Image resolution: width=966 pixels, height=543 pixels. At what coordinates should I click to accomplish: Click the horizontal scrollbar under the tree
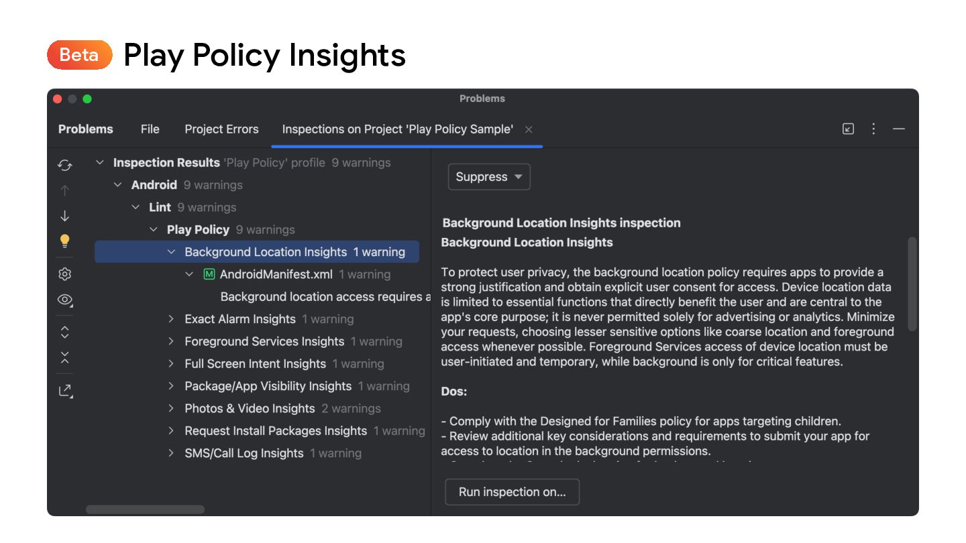coord(146,509)
